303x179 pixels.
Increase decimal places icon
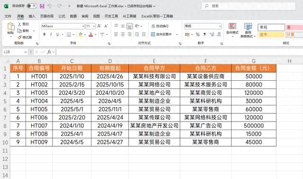click(212, 35)
